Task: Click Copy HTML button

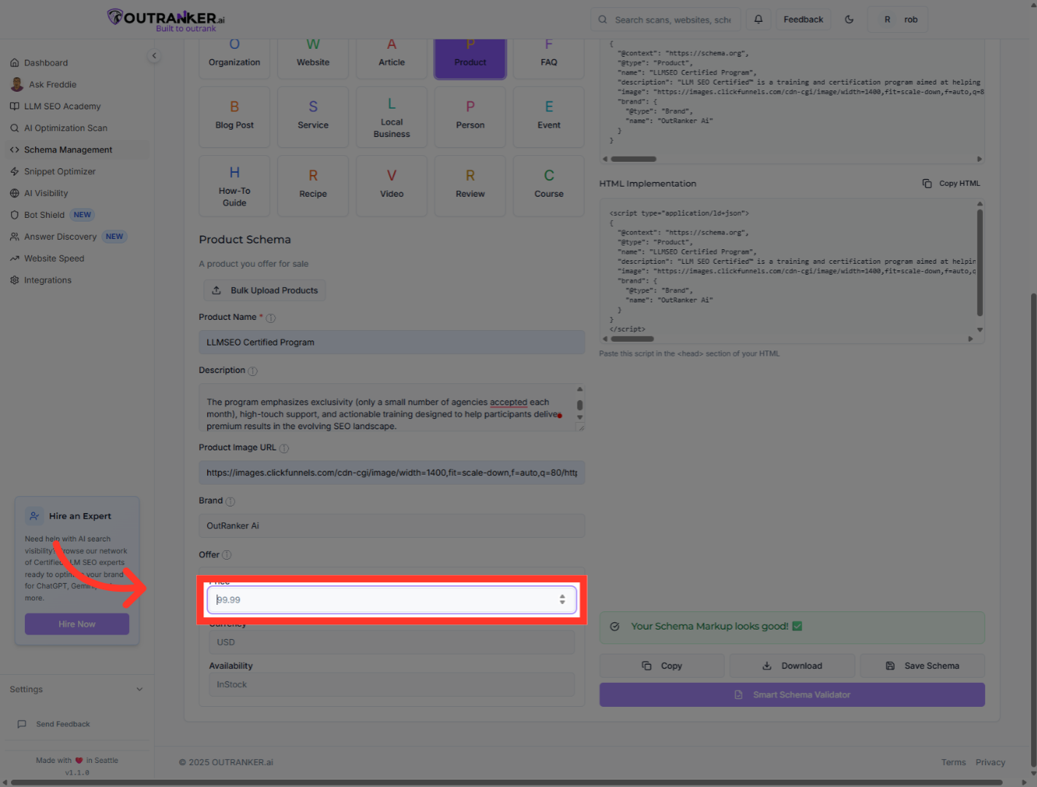Action: pos(951,184)
